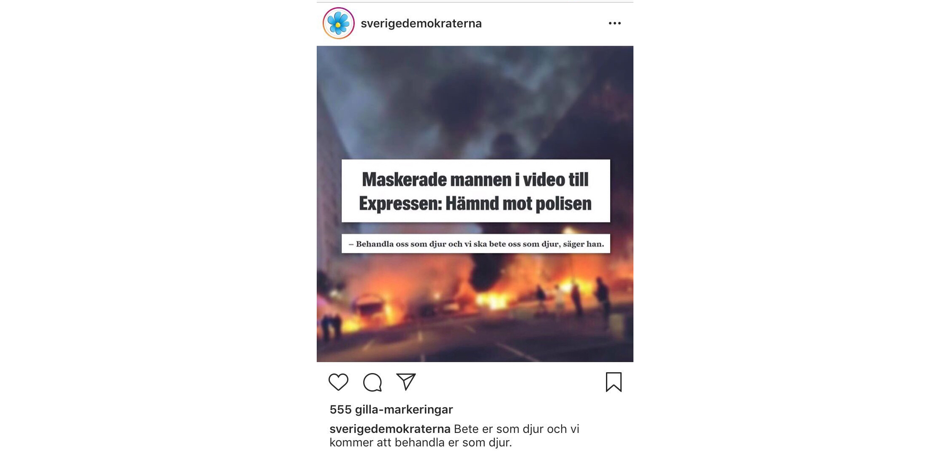Open sverigedemokraterna username in the caption
Image resolution: width=951 pixels, height=454 pixels.
pos(390,429)
